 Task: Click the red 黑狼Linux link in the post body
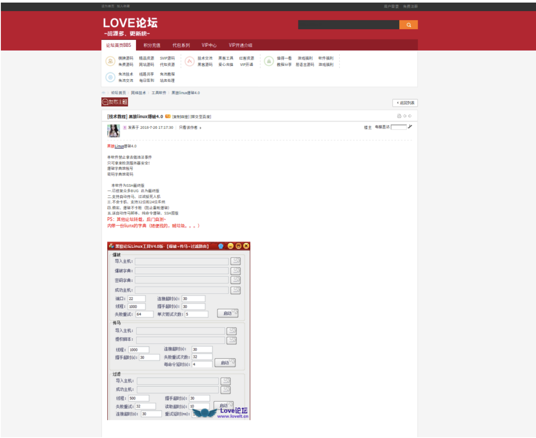tap(115, 146)
